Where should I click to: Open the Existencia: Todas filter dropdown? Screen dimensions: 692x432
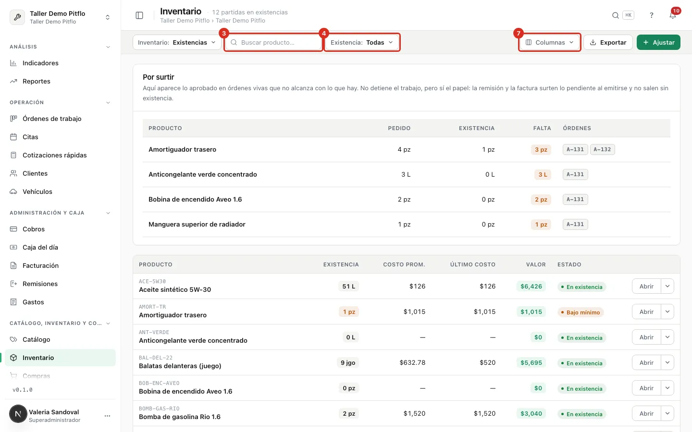click(x=362, y=42)
